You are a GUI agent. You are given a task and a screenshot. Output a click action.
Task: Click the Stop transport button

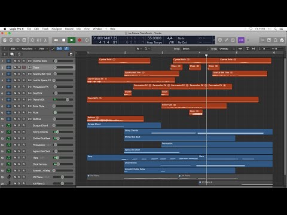click(x=64, y=40)
